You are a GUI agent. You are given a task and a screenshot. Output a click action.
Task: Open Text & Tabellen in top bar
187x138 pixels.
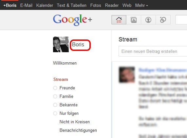point(71,5)
